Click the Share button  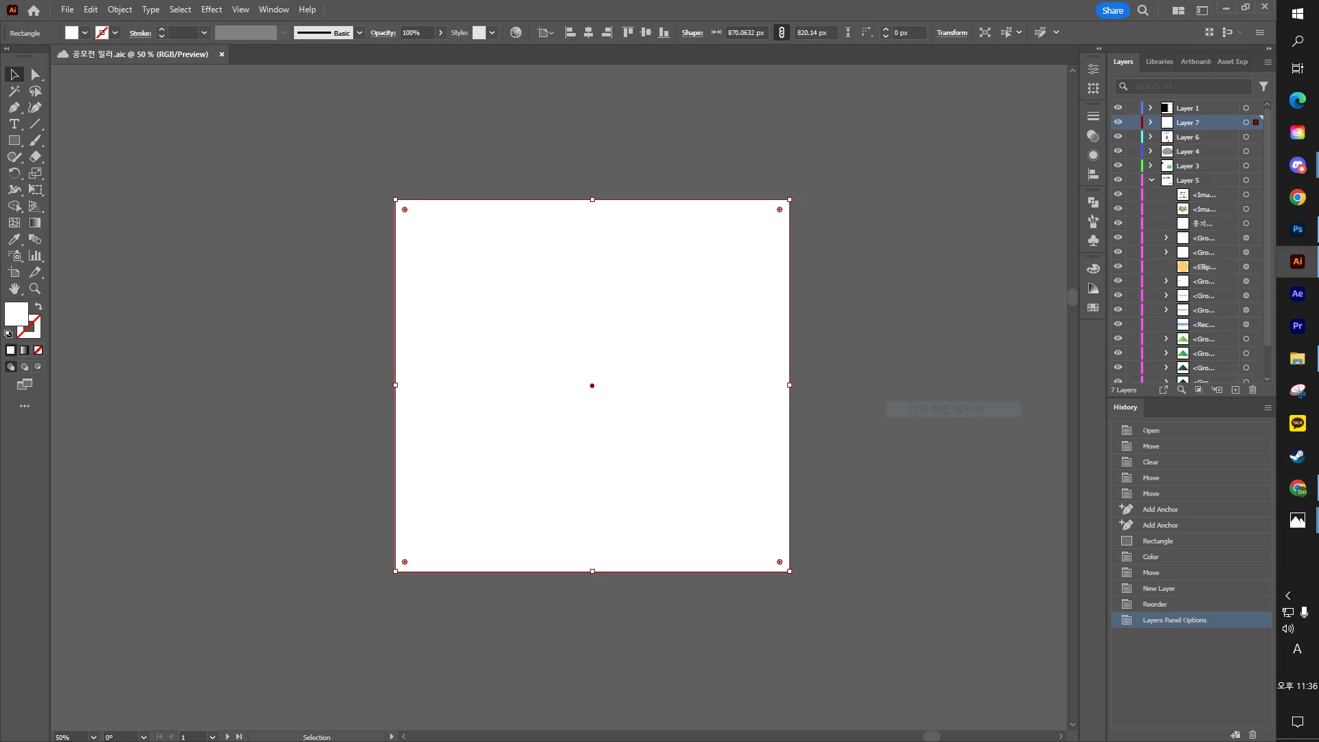[1112, 10]
